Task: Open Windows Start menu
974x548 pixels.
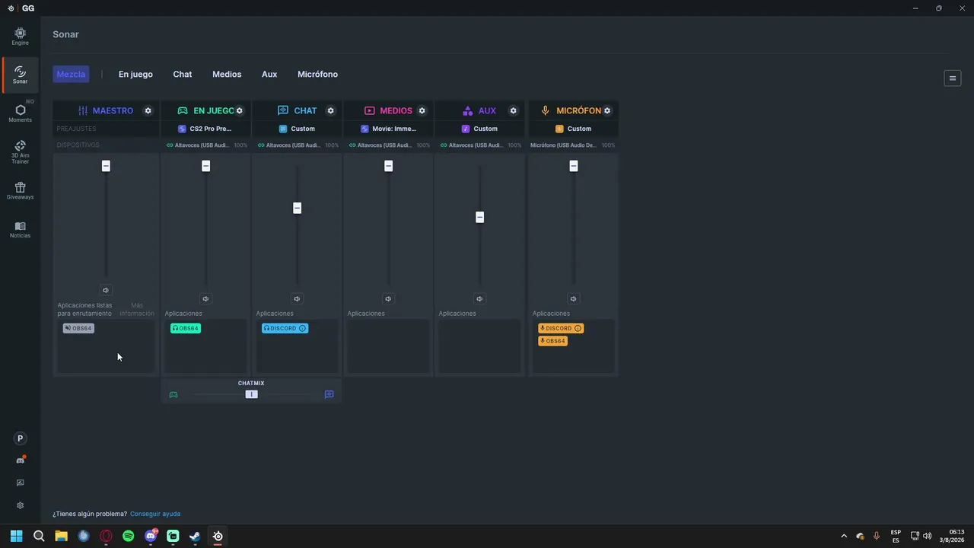Action: click(x=16, y=536)
